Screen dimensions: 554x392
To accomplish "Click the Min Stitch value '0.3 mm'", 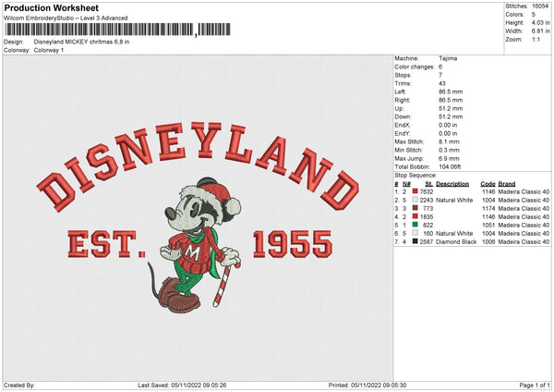I will pos(449,151).
